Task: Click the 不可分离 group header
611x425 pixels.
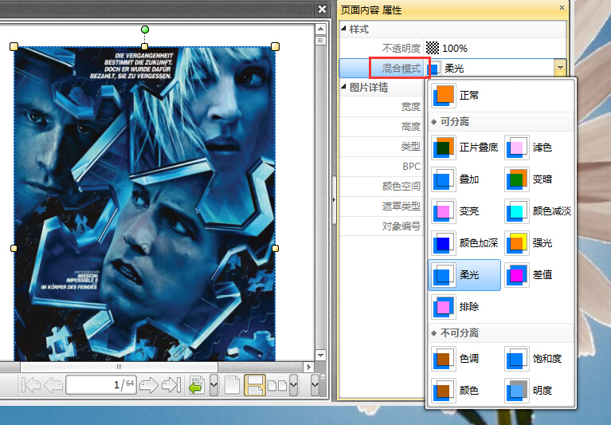Action: tap(501, 333)
